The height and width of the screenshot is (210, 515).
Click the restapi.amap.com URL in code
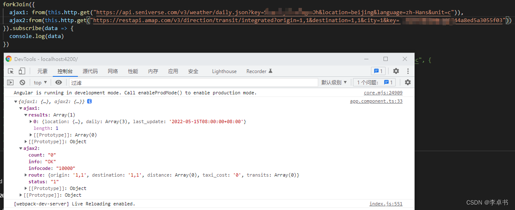298,20
